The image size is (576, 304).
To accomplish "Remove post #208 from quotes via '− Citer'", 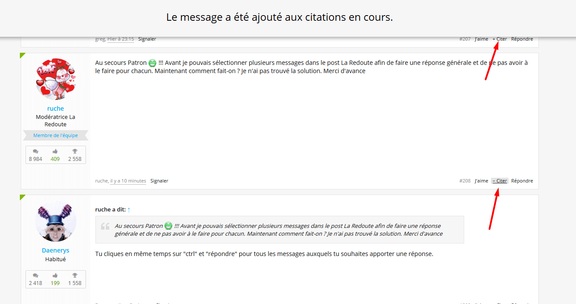I will click(x=500, y=181).
